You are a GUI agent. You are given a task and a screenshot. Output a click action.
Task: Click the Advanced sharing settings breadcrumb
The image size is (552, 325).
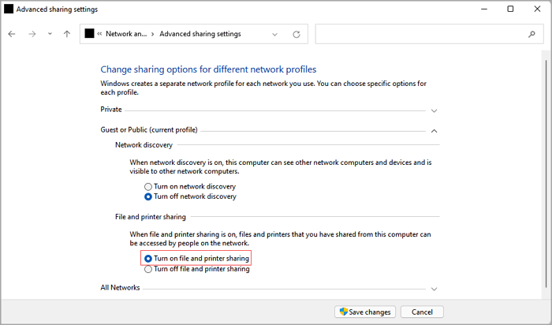(200, 35)
